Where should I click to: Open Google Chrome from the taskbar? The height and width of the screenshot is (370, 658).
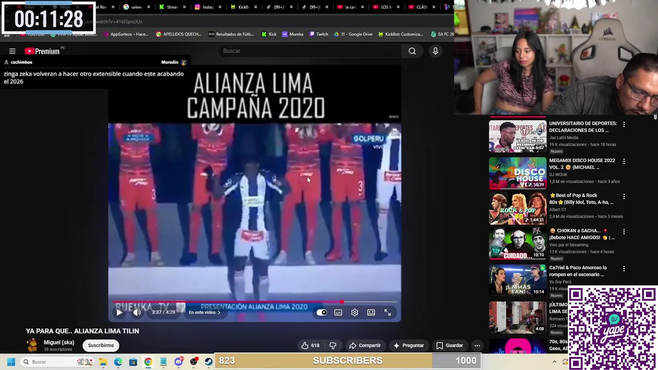[x=148, y=362]
